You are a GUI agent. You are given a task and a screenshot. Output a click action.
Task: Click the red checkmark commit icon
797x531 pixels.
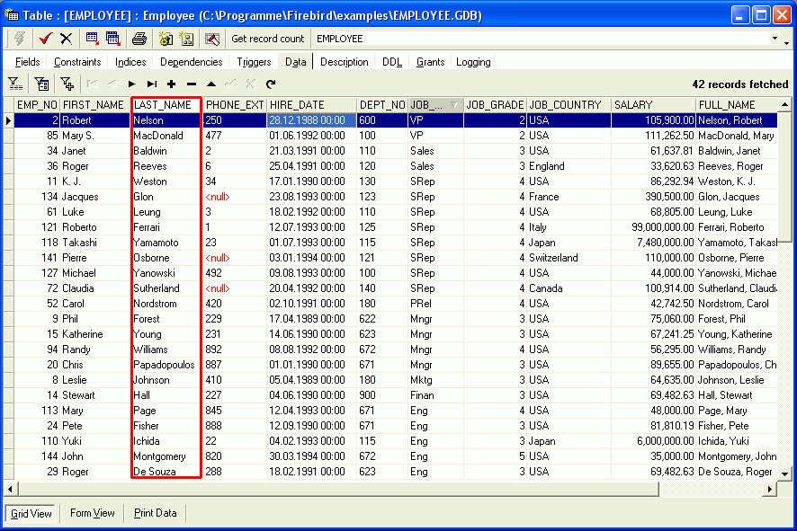(46, 39)
